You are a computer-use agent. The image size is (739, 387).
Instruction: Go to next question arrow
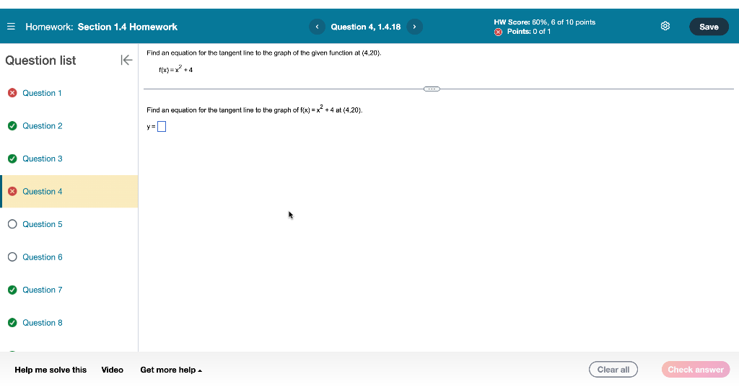pyautogui.click(x=414, y=27)
